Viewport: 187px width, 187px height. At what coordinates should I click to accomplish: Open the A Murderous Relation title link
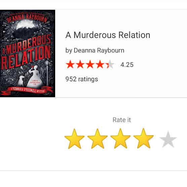tap(108, 35)
